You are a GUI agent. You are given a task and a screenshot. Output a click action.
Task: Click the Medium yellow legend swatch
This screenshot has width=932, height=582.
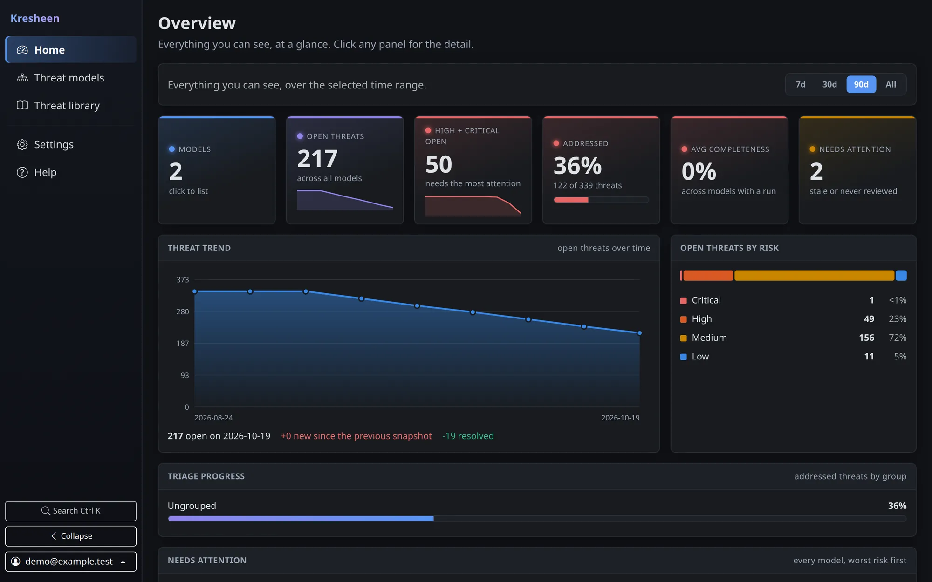pyautogui.click(x=684, y=338)
